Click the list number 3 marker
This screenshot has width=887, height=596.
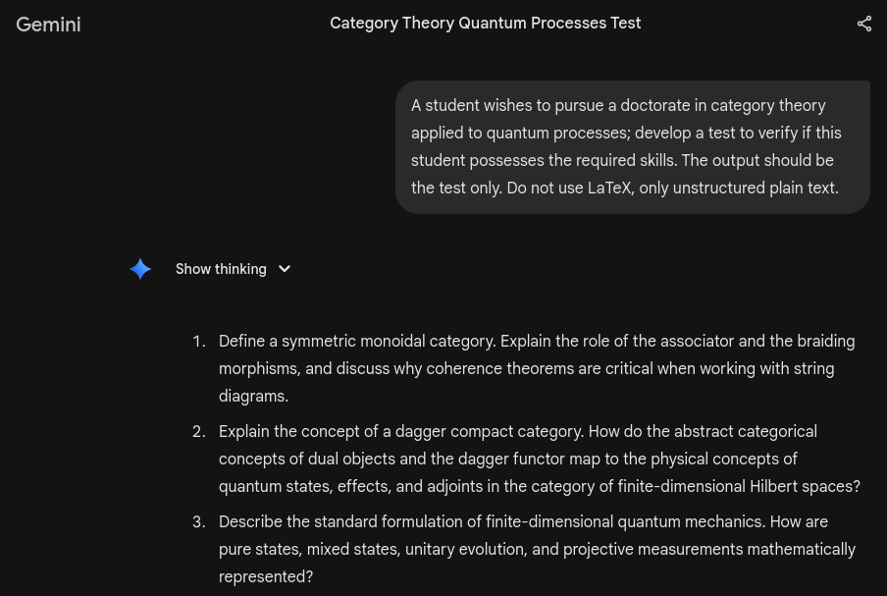click(x=198, y=522)
